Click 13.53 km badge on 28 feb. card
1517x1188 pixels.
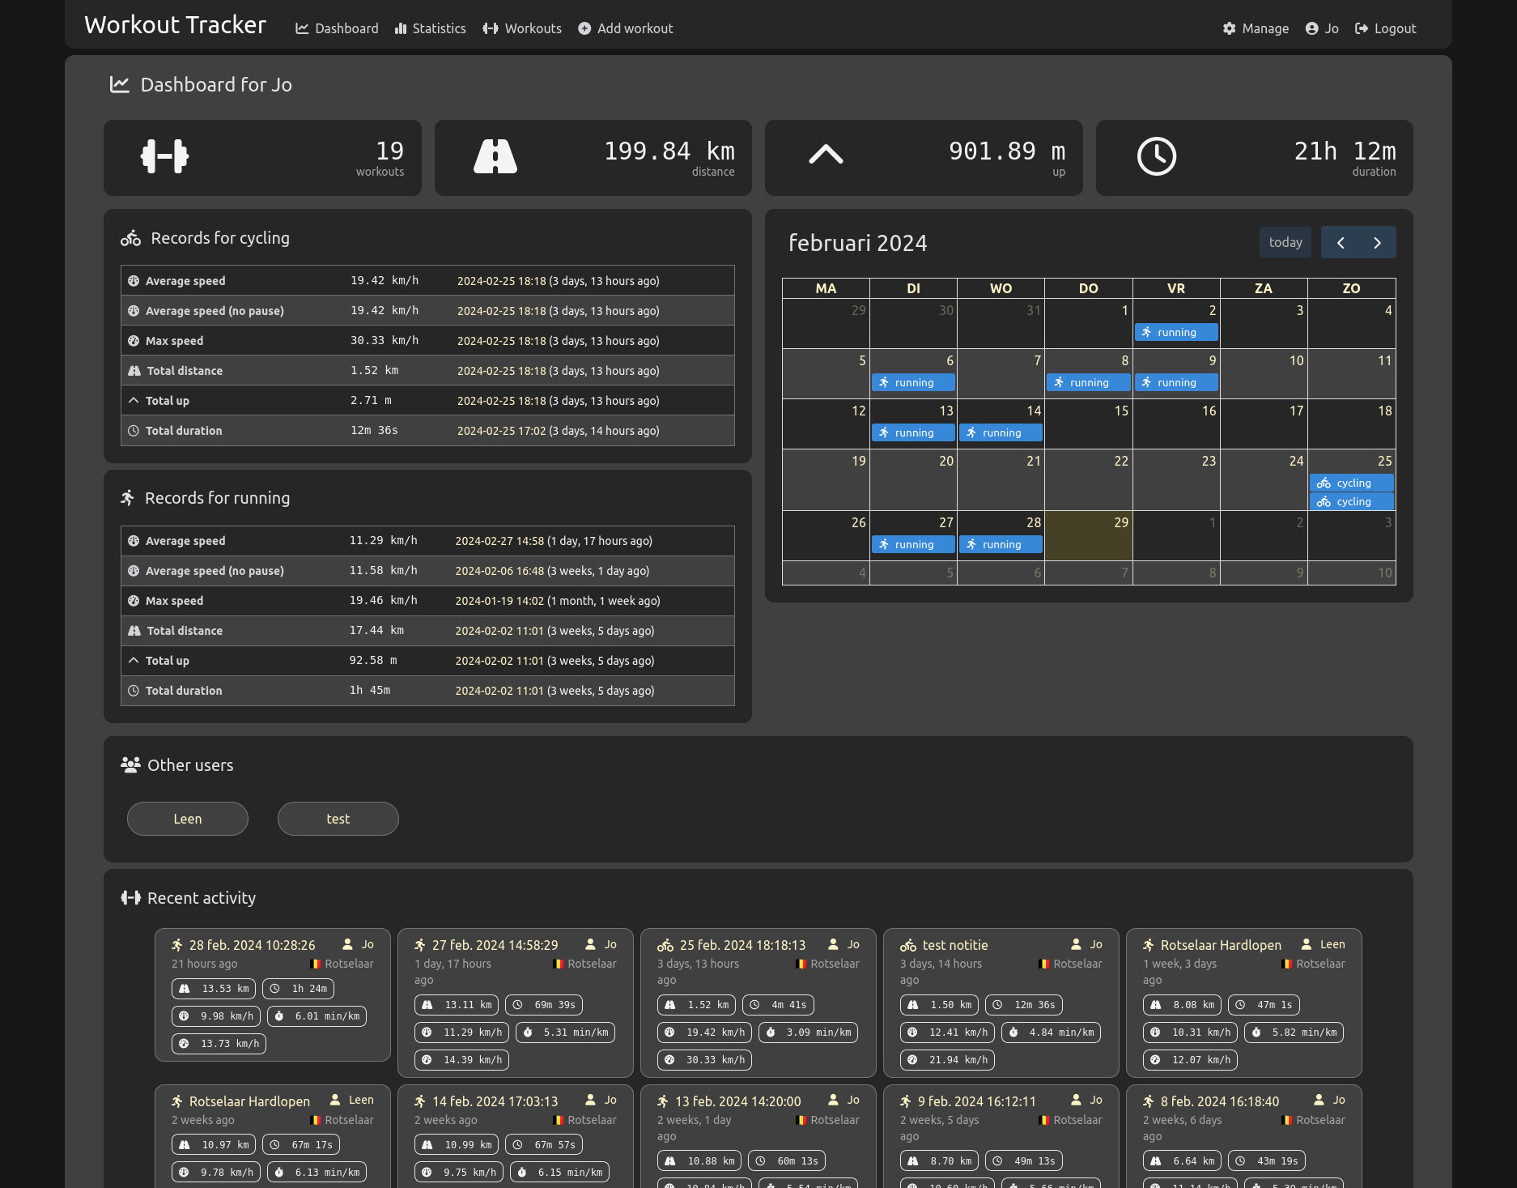(214, 989)
